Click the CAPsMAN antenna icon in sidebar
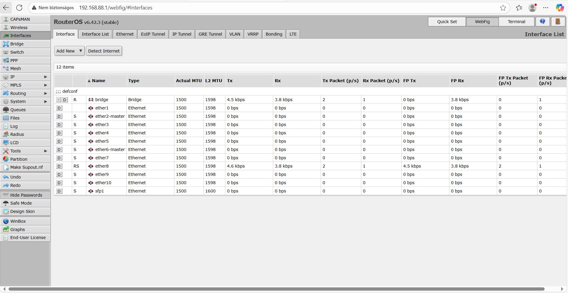568x293 pixels. coord(6,19)
